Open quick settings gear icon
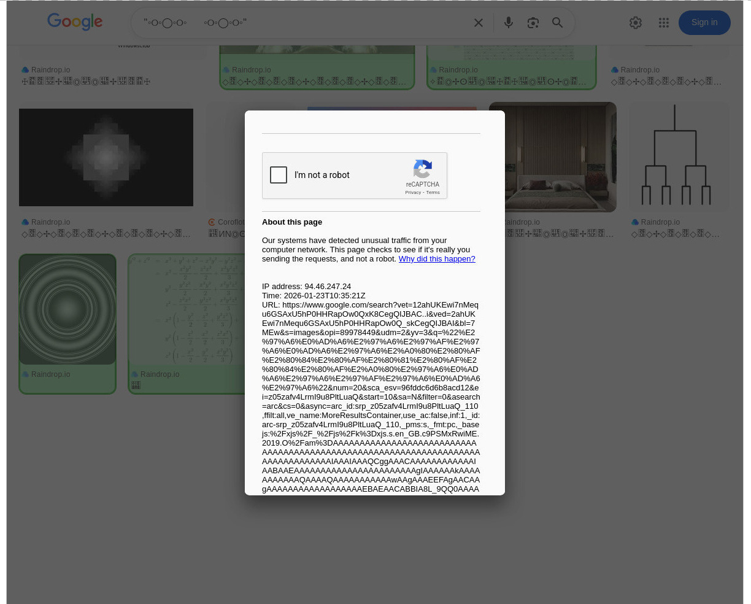The image size is (751, 604). pos(636,23)
